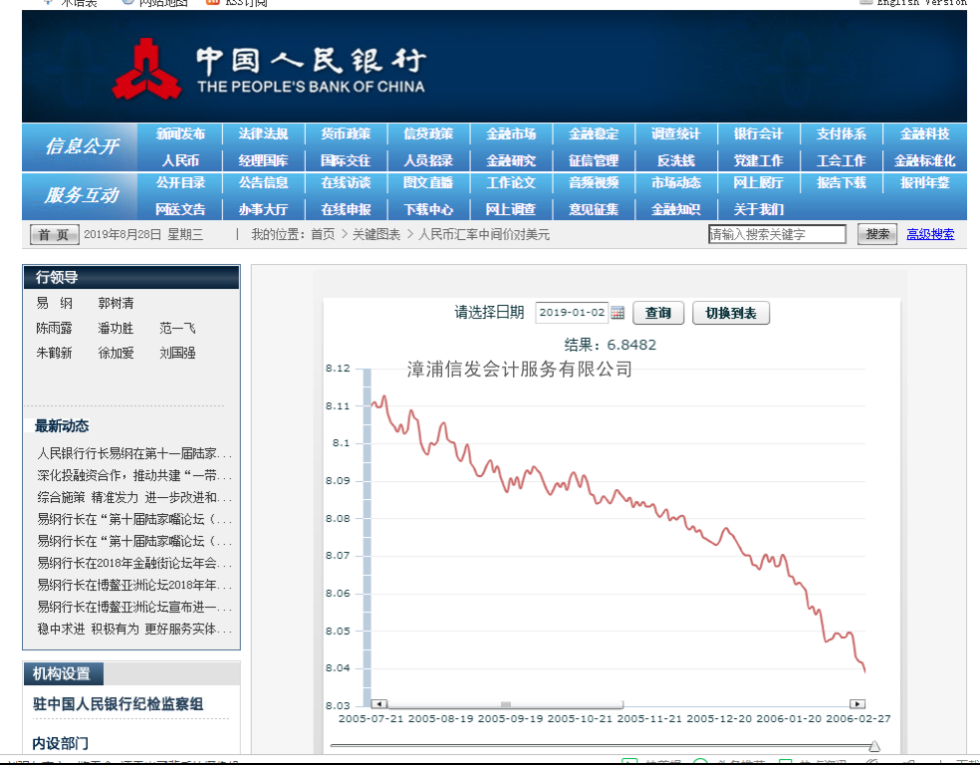Open the 意见征集 menu item
Image resolution: width=980 pixels, height=765 pixels.
coord(594,209)
